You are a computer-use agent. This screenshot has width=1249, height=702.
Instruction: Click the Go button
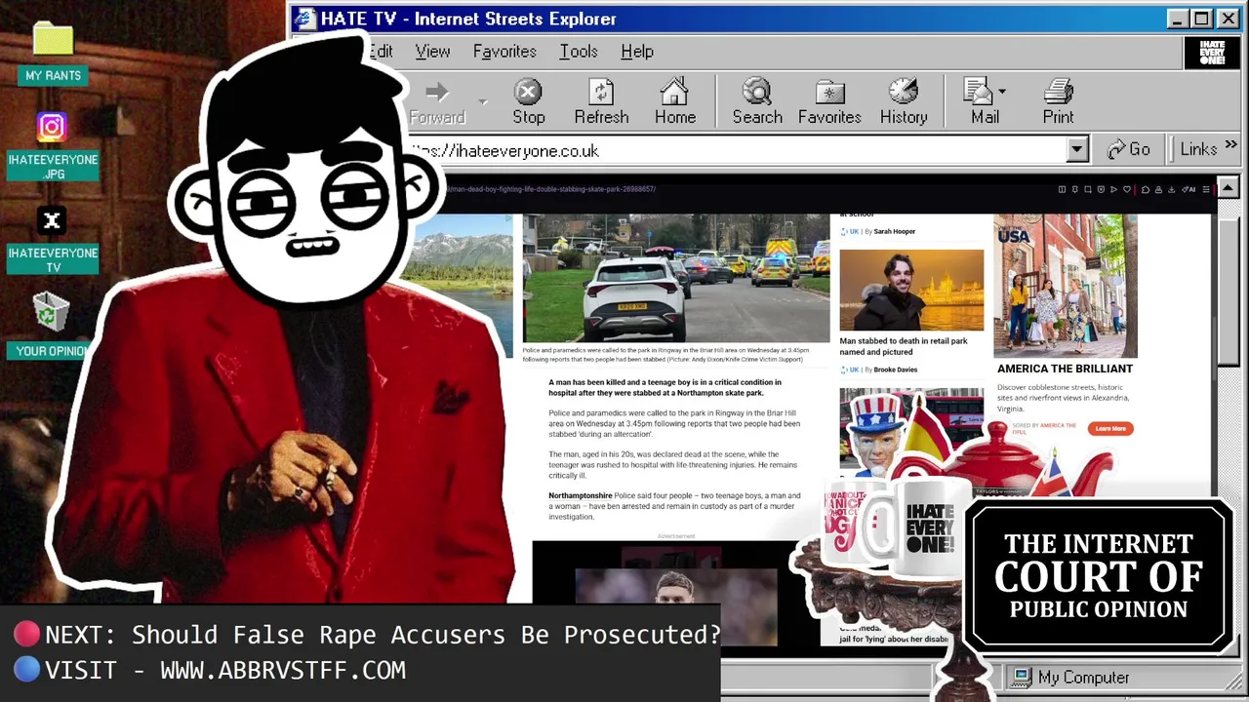(x=1129, y=149)
